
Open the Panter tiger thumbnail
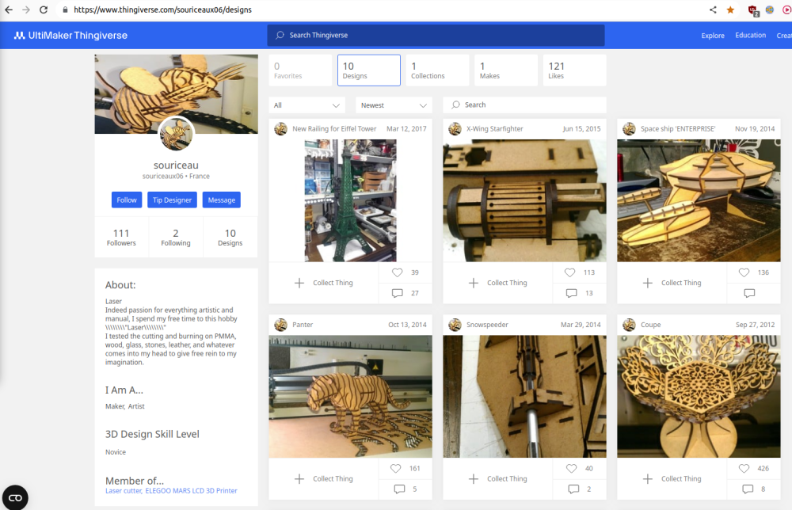click(350, 397)
